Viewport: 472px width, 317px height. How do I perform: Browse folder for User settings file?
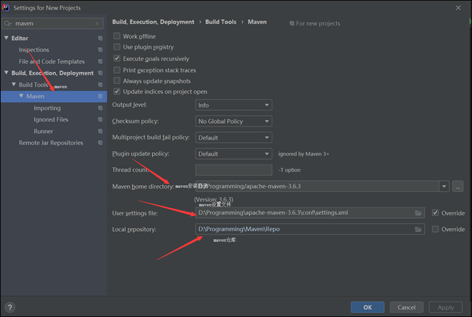point(418,213)
